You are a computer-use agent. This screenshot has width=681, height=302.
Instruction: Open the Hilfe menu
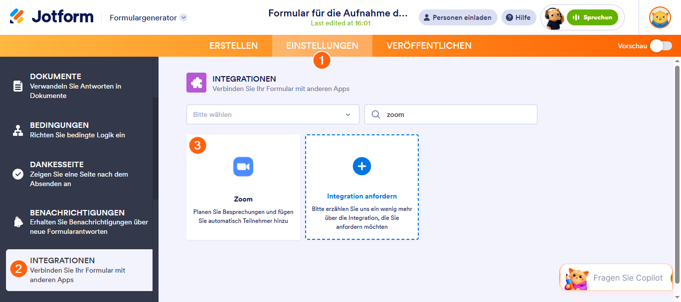coord(518,17)
